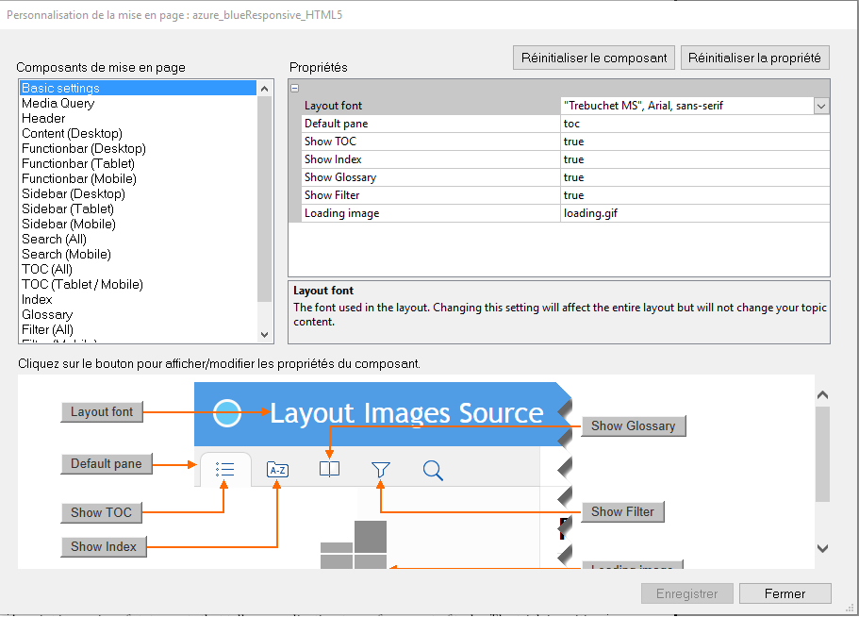This screenshot has height=617, width=859.
Task: Edit the Loading image value field
Action: (694, 213)
